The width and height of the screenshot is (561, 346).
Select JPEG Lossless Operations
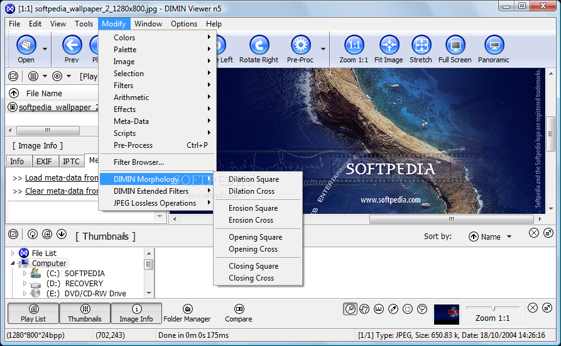point(157,203)
